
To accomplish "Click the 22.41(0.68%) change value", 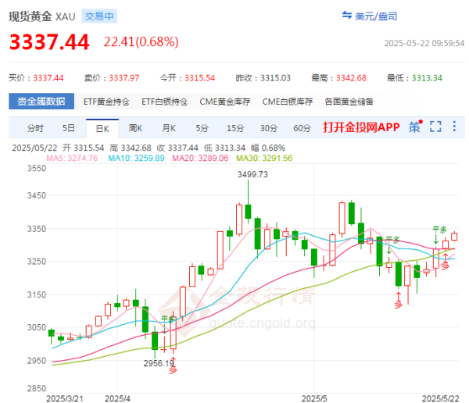I will click(141, 42).
